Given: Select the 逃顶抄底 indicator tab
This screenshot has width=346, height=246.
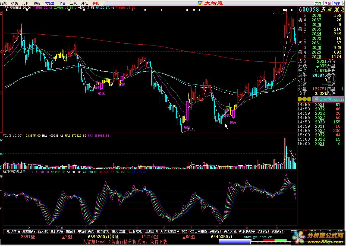Looking at the screenshot, I should coord(13,231).
